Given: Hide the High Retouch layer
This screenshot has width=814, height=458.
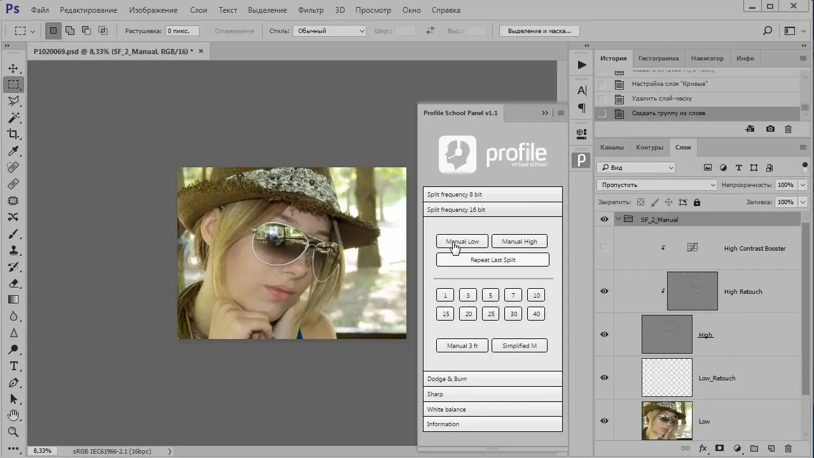Looking at the screenshot, I should pyautogui.click(x=604, y=291).
